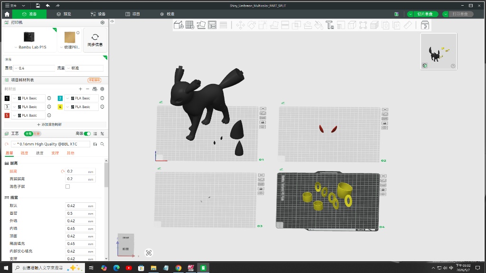Select the Measure ruler tool icon
Screen dimensions: 486x273
[x=408, y=25]
